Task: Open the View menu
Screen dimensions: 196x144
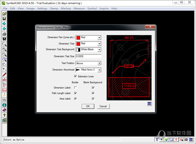Action: click(21, 9)
